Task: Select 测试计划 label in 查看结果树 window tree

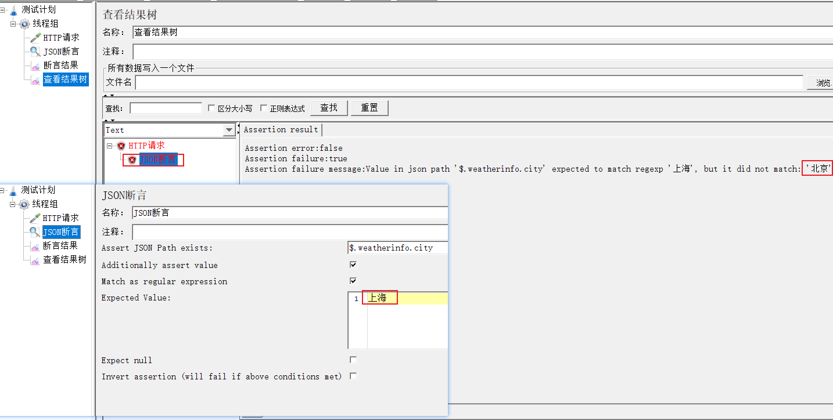Action: [x=38, y=10]
